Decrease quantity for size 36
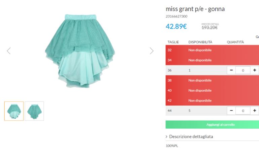 point(231,70)
